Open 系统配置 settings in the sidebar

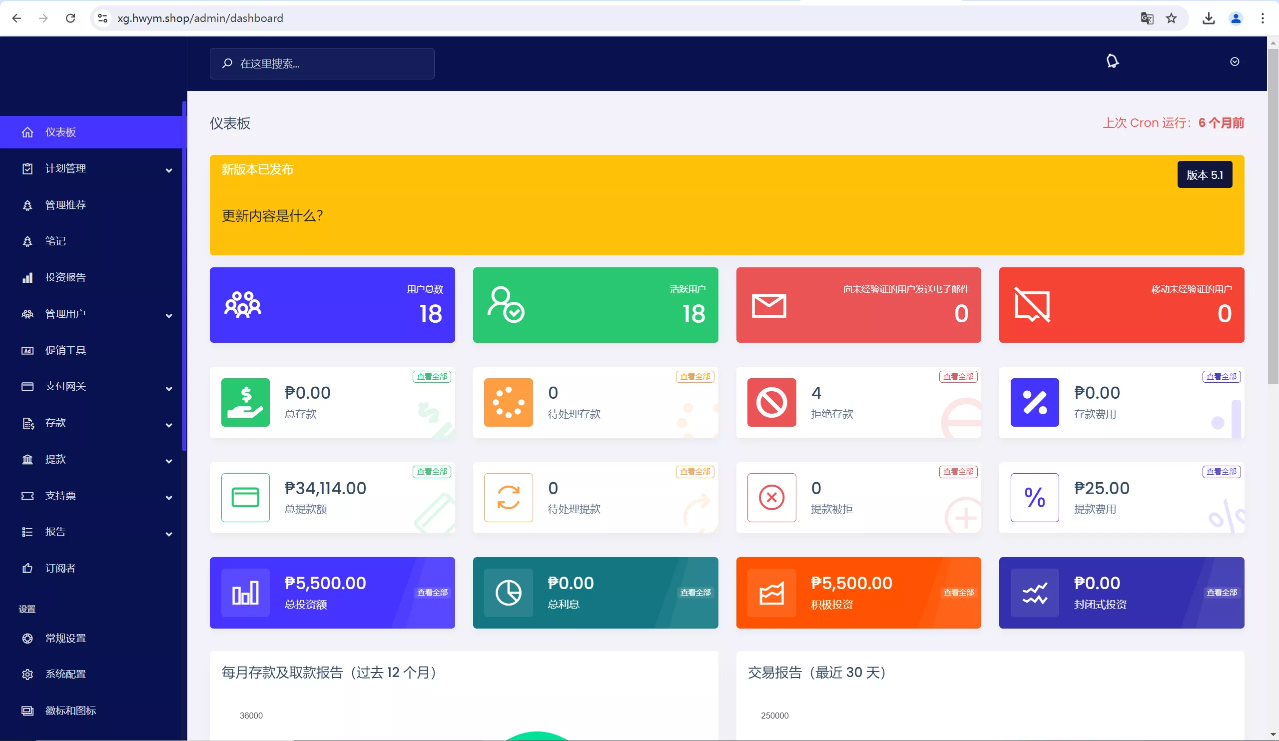pos(65,674)
